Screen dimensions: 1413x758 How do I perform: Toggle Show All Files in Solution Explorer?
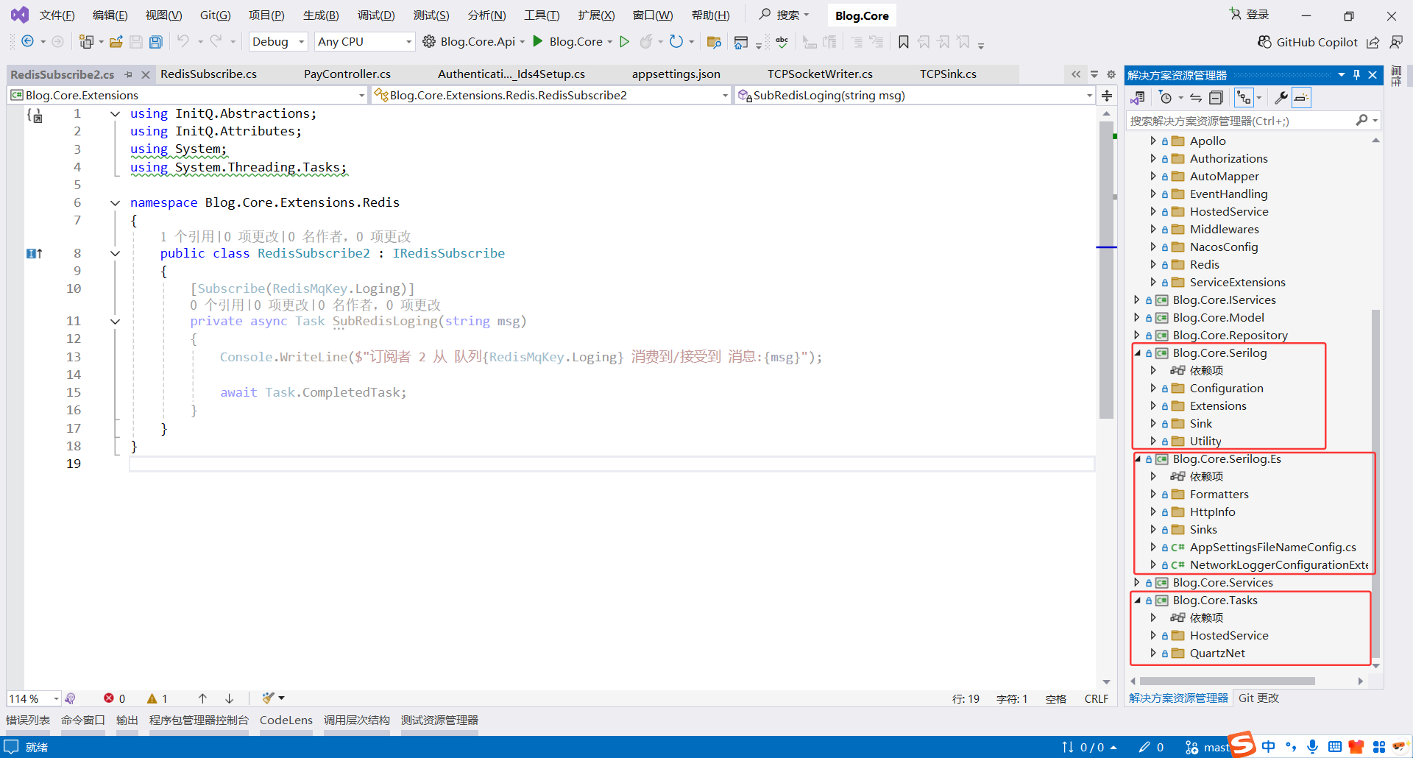(x=1244, y=98)
